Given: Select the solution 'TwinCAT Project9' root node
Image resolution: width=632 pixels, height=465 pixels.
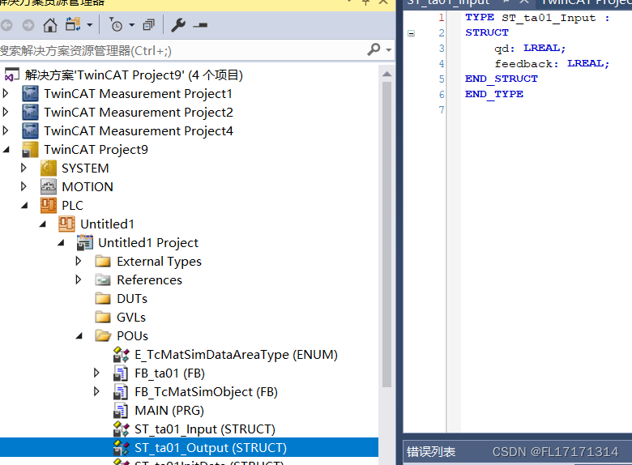Looking at the screenshot, I should (x=134, y=75).
